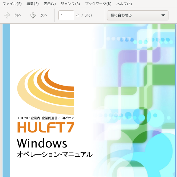Click the TCP/IP 企業内・企業間通信ミドルウェア text
177x177 pixels.
pos(46,118)
